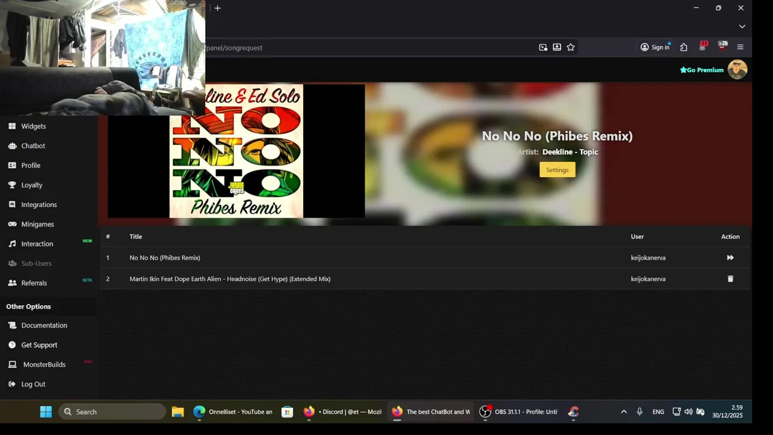
Task: Open the user profile avatar menu
Action: (737, 69)
